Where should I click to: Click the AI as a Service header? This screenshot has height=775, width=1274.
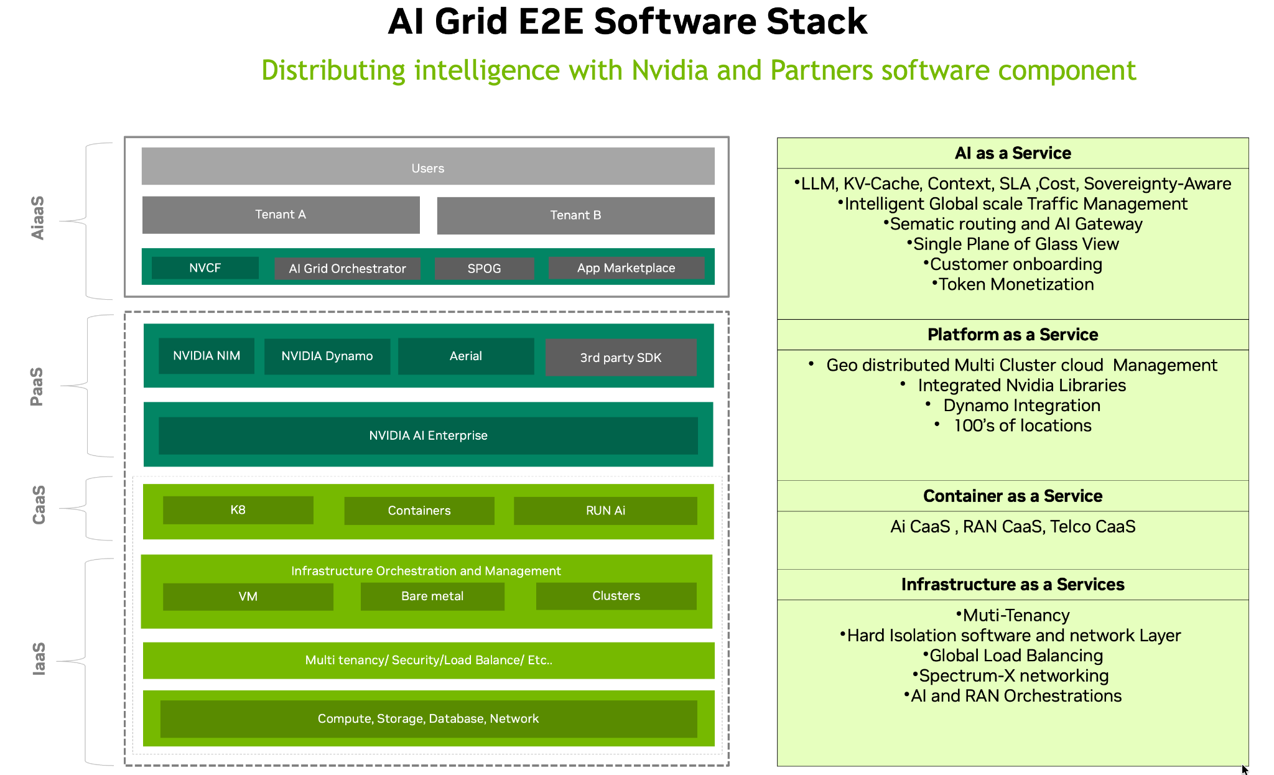coord(1012,153)
